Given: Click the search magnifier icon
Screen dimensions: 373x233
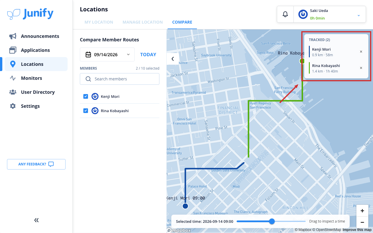Looking at the screenshot, I should tap(88, 79).
